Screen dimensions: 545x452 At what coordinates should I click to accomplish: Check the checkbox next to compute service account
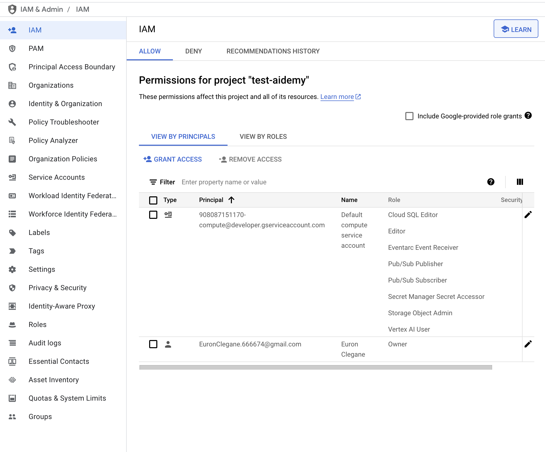[x=153, y=214]
